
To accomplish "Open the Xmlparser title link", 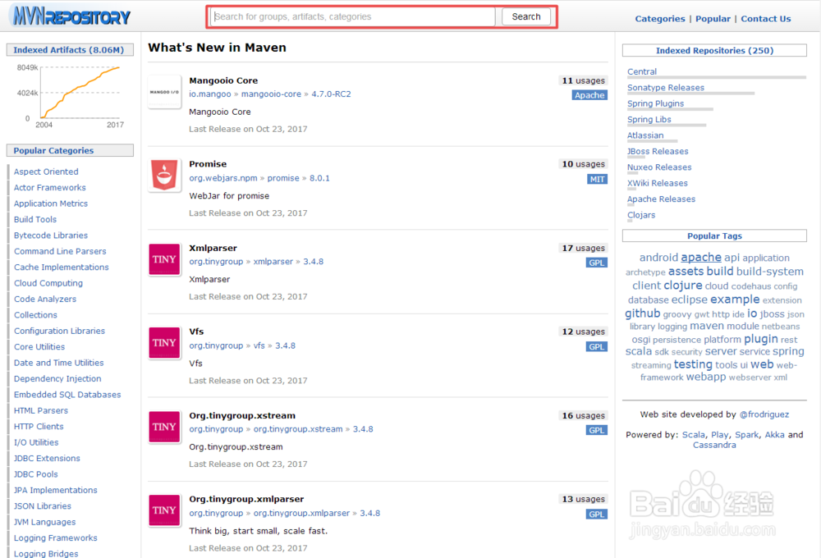I will [213, 248].
